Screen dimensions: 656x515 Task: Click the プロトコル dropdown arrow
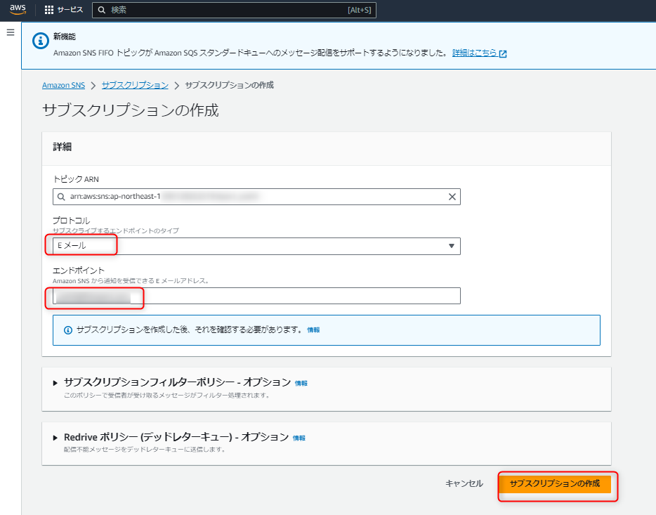pos(452,246)
